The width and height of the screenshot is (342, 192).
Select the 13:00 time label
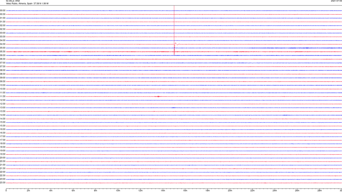(x=2, y=107)
